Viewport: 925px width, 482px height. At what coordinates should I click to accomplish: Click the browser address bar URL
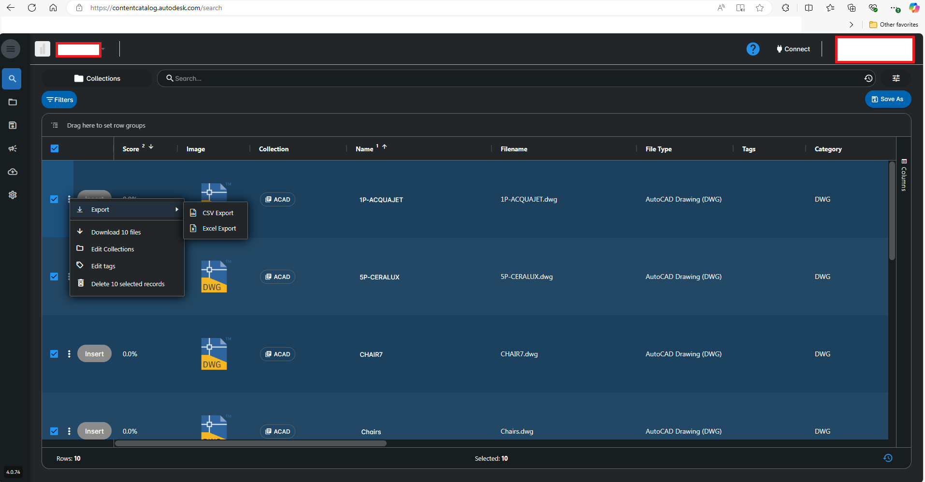[156, 8]
